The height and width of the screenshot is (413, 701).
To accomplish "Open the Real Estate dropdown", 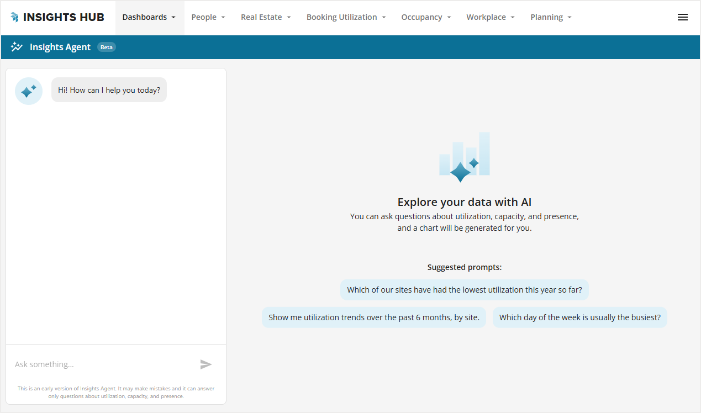I will pyautogui.click(x=266, y=17).
